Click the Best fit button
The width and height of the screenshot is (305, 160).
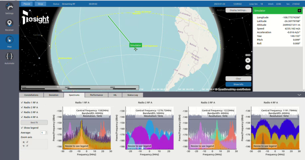[34, 122]
